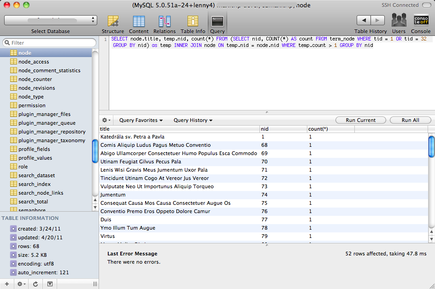Select the node_revisions table
The width and height of the screenshot is (435, 289).
(x=36, y=88)
